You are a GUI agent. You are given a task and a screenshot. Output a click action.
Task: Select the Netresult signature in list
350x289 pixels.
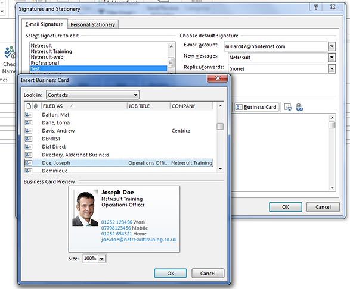98,45
